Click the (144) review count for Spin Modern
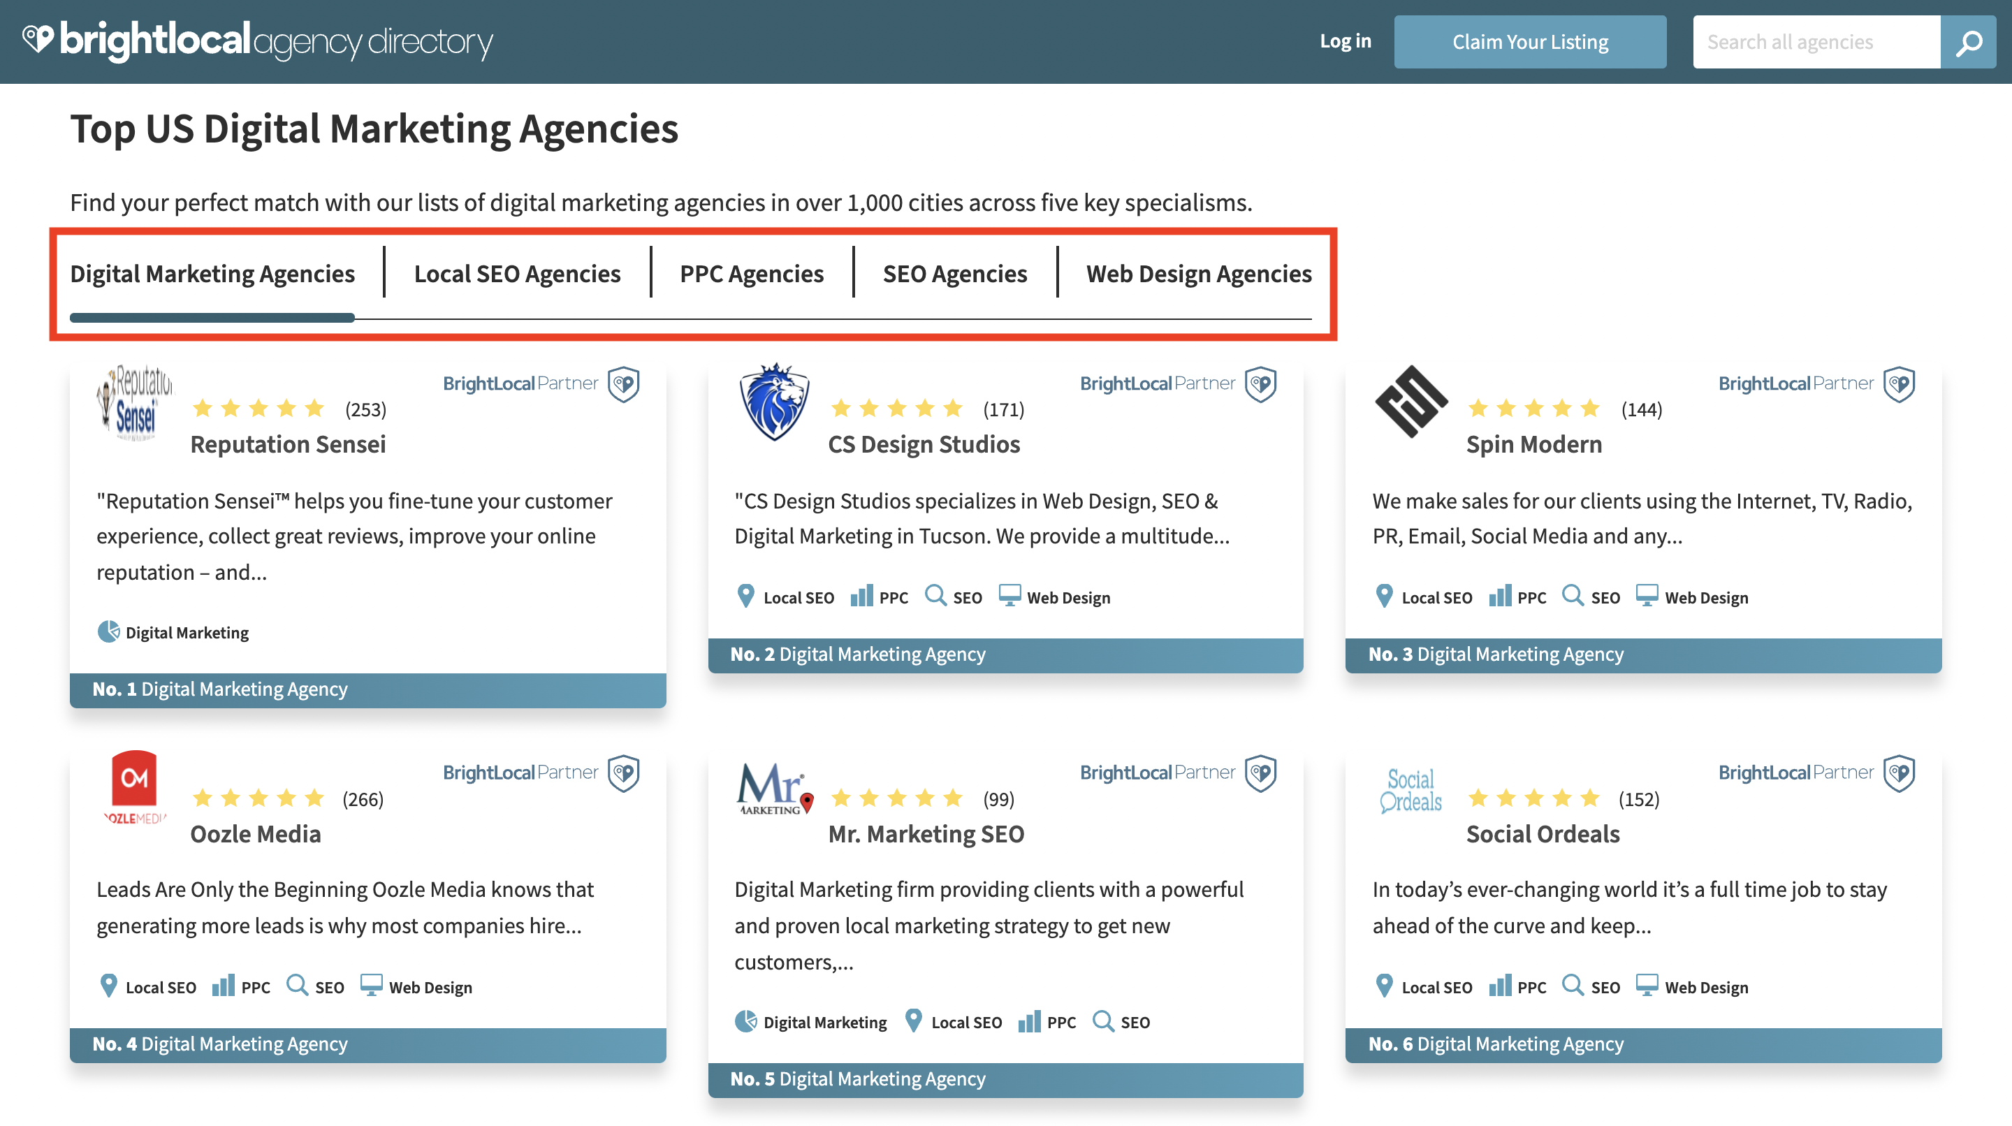This screenshot has height=1126, width=2012. (1641, 409)
